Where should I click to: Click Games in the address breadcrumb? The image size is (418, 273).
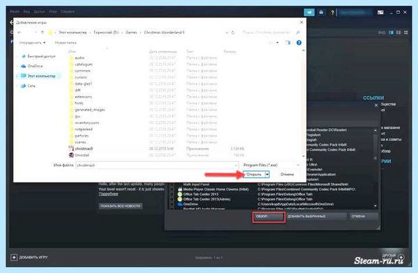coord(131,32)
